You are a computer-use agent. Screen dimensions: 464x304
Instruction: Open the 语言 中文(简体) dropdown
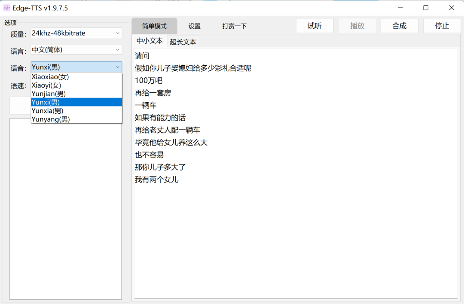[x=76, y=50]
